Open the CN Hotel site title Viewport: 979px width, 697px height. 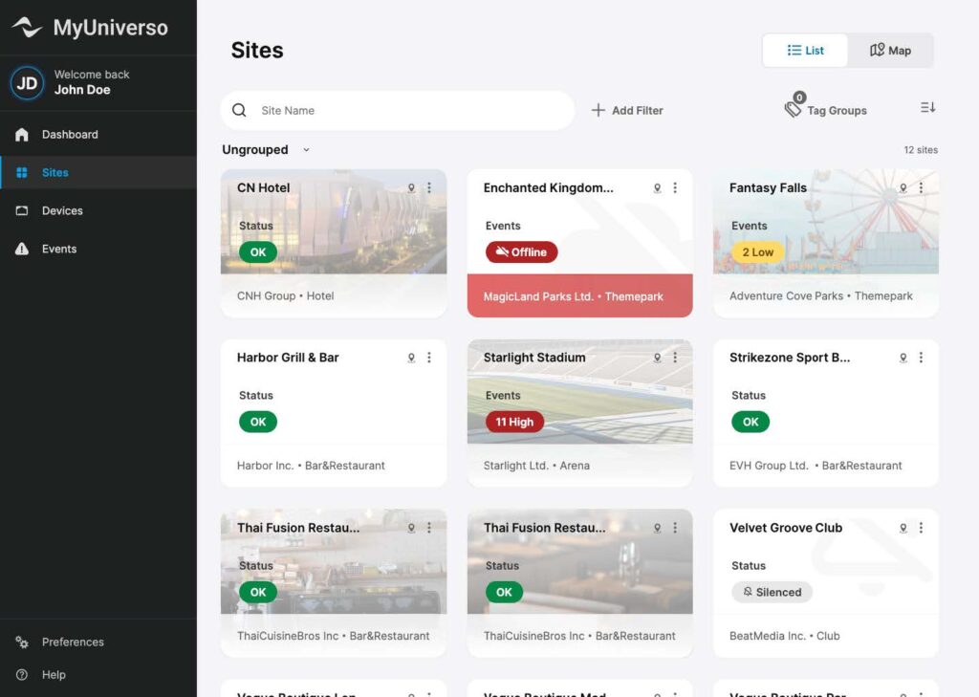coord(264,188)
